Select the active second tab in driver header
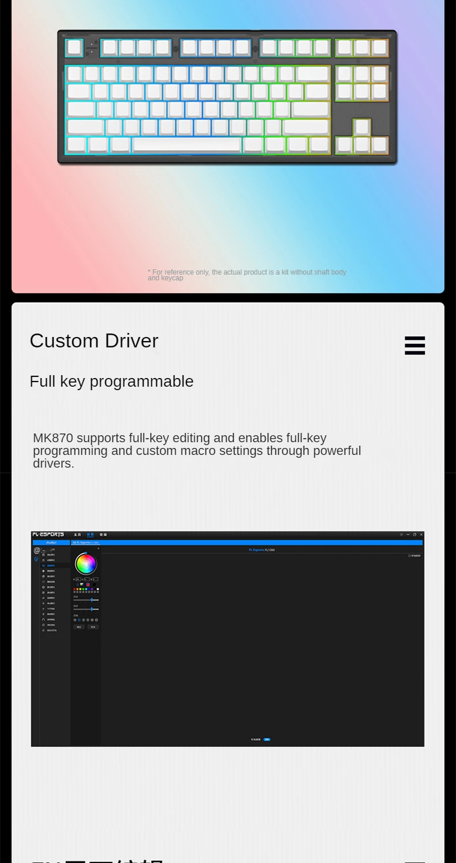Image resolution: width=456 pixels, height=863 pixels. click(x=90, y=535)
